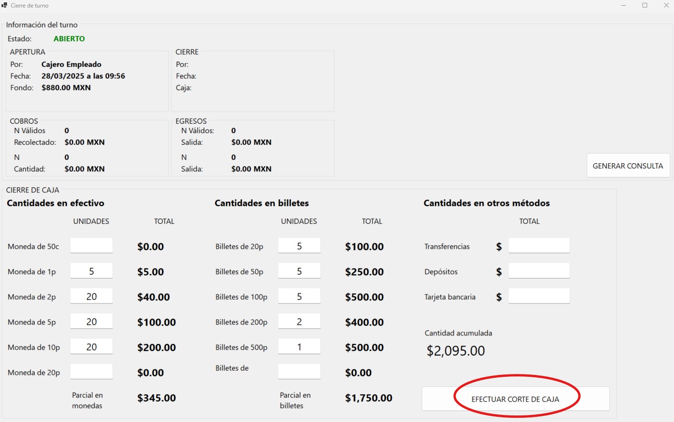This screenshot has width=674, height=422.
Task: Edit the Billetes de 200p units field
Action: point(299,322)
